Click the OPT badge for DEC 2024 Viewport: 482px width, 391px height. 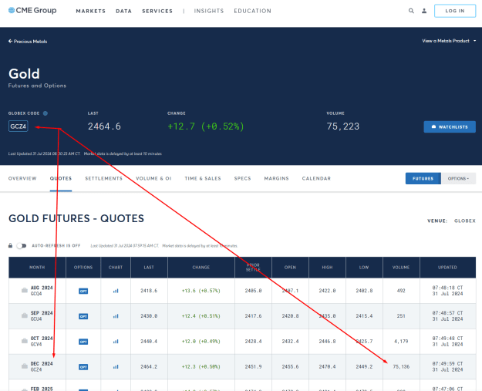83,367
